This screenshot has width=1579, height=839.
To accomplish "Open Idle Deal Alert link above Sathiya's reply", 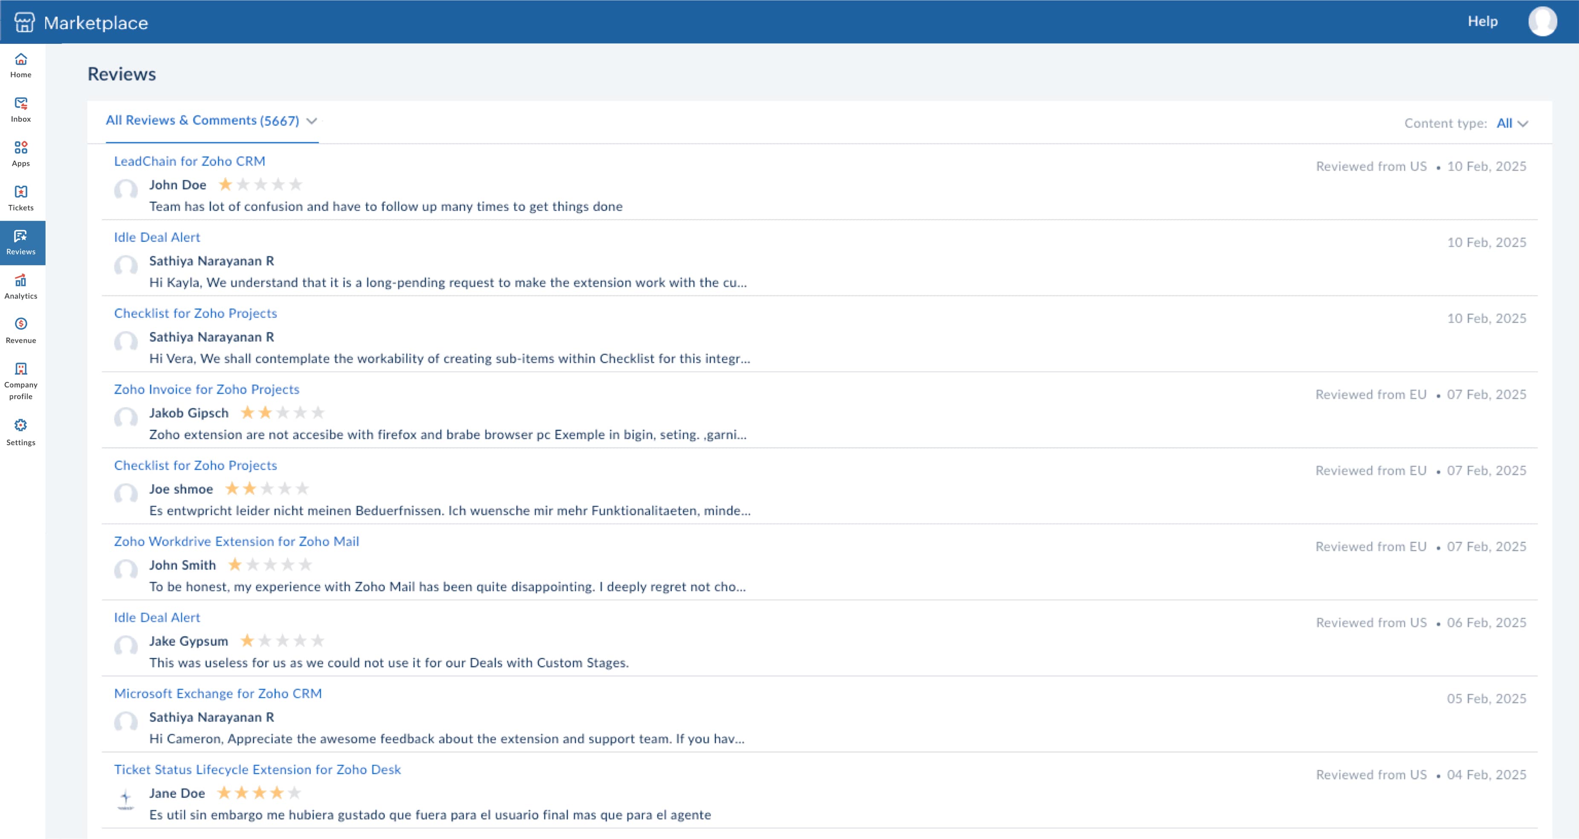I will tap(157, 237).
